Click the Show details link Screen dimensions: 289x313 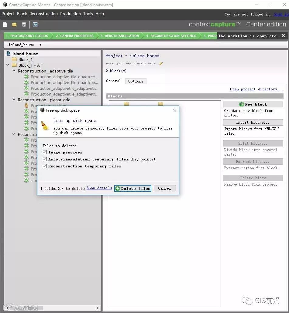click(x=99, y=188)
